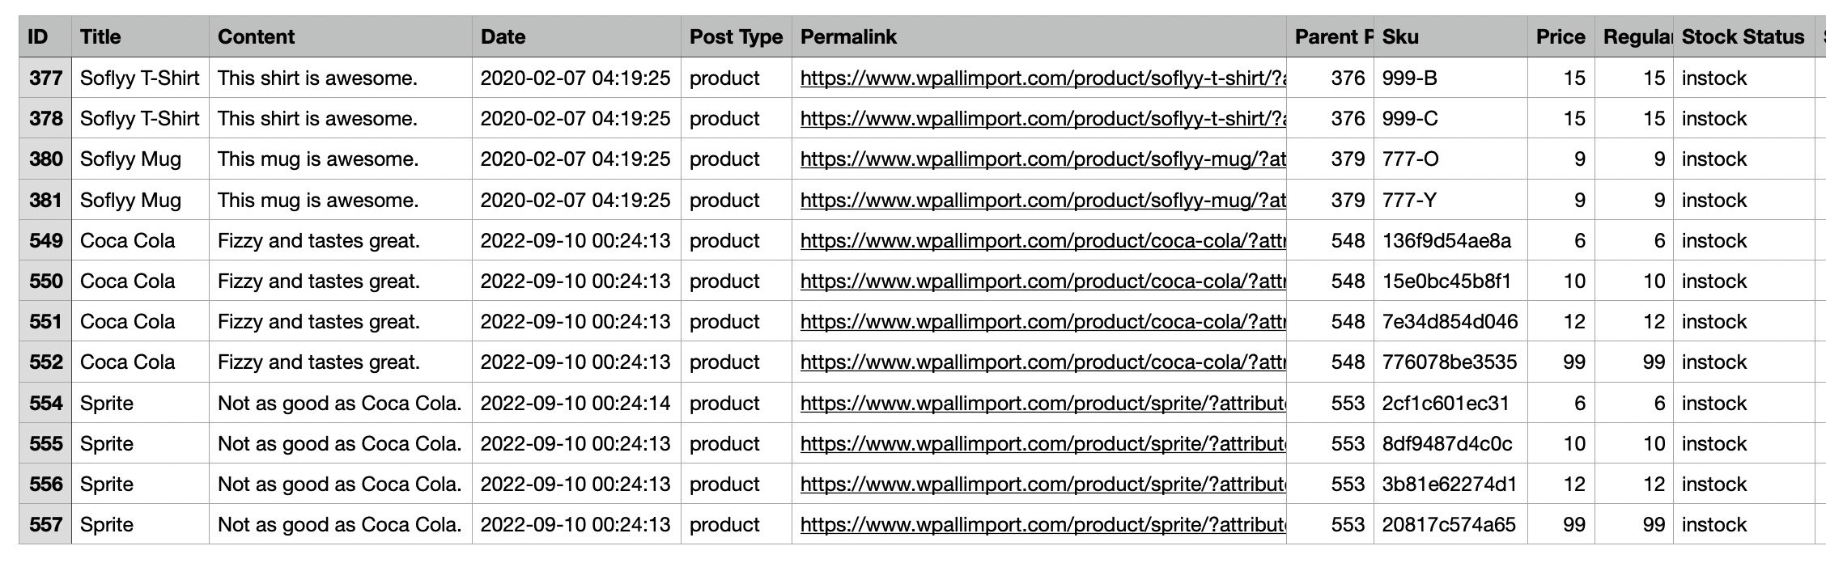Click the Title column header
The height and width of the screenshot is (563, 1826).
140,37
